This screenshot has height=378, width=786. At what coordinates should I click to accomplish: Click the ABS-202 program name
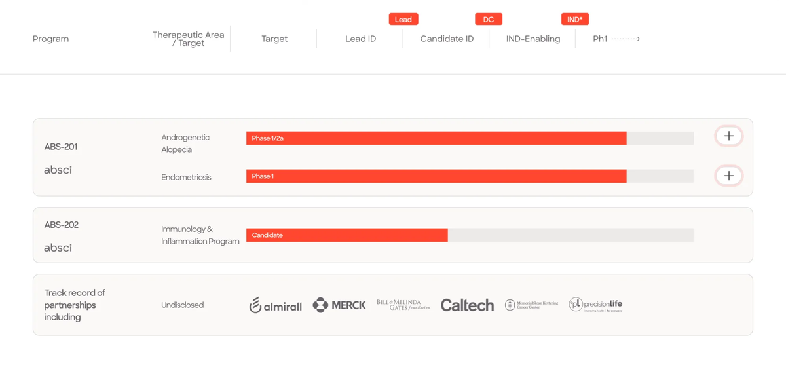tap(62, 225)
